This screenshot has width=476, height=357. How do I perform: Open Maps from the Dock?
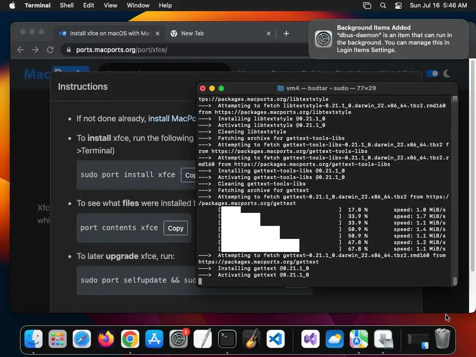[x=359, y=339]
